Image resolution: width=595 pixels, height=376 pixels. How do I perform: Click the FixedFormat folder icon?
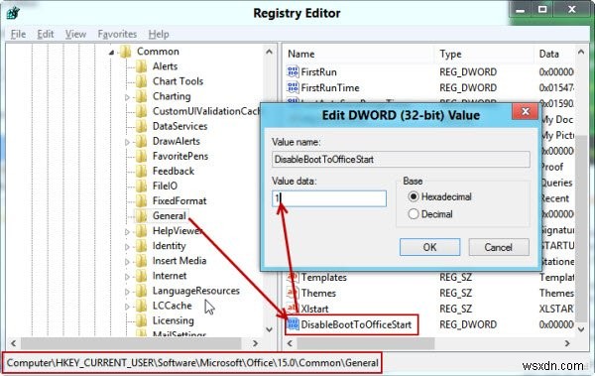point(141,201)
